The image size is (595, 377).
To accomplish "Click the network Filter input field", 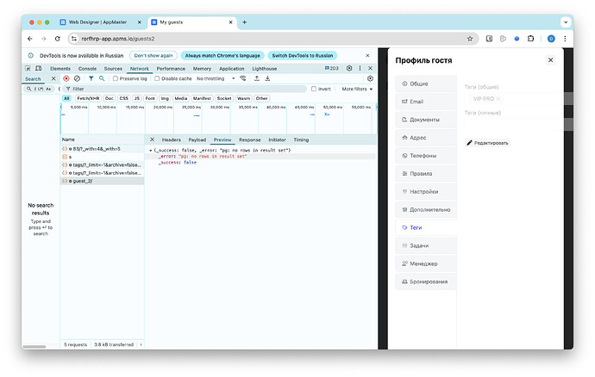I will (184, 89).
